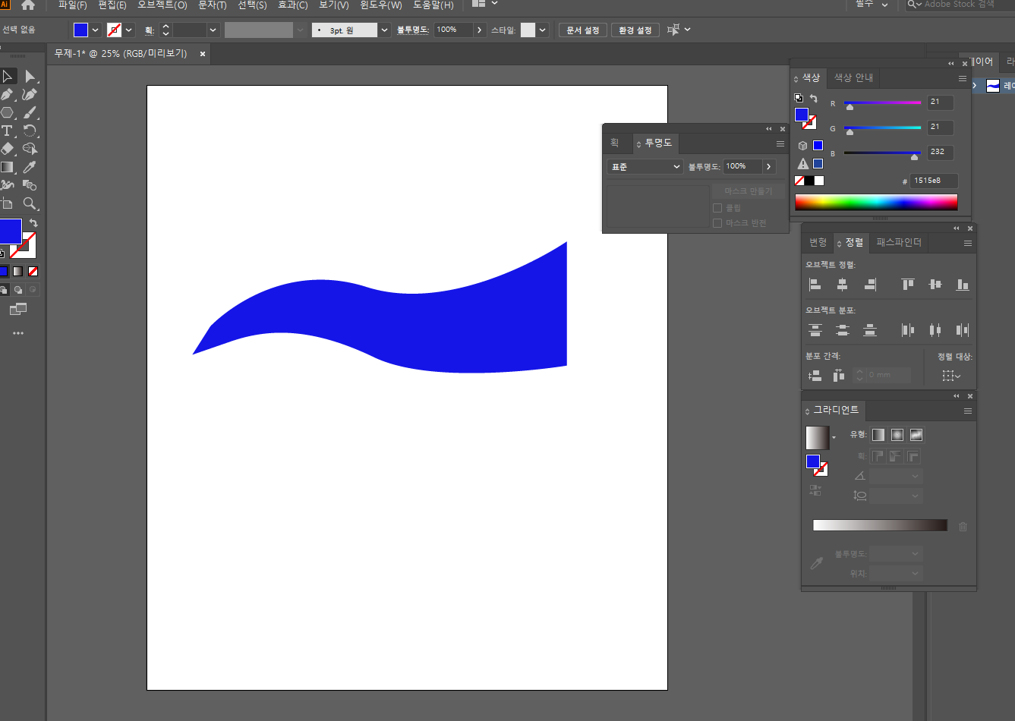Open the 필수 workspace switcher
The image size is (1015, 721).
click(872, 5)
